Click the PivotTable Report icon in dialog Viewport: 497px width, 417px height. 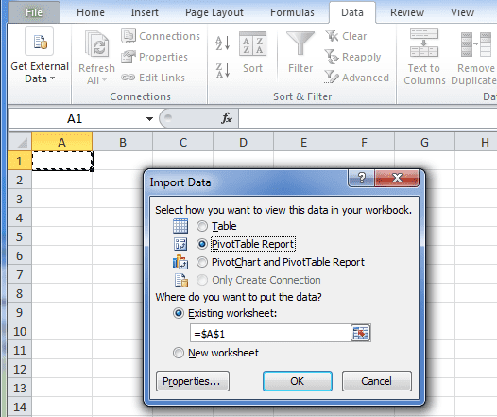click(x=180, y=244)
